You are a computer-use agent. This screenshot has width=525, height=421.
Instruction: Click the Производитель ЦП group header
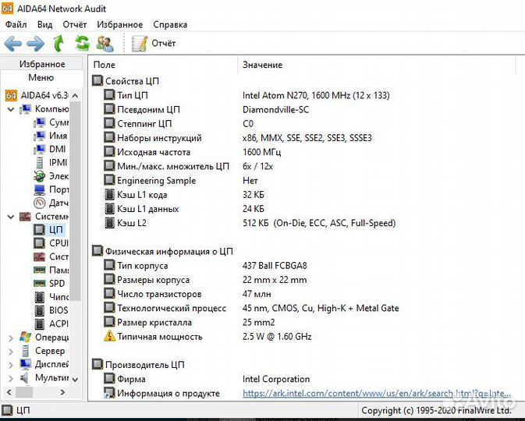(x=138, y=365)
